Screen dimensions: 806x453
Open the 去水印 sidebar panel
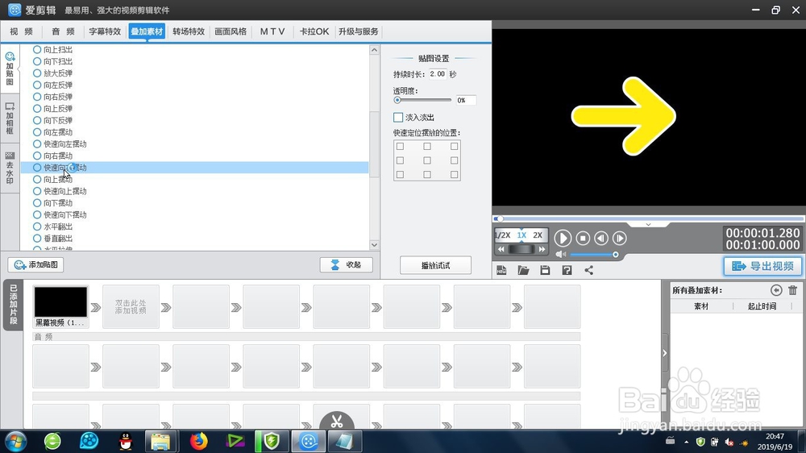pyautogui.click(x=10, y=168)
